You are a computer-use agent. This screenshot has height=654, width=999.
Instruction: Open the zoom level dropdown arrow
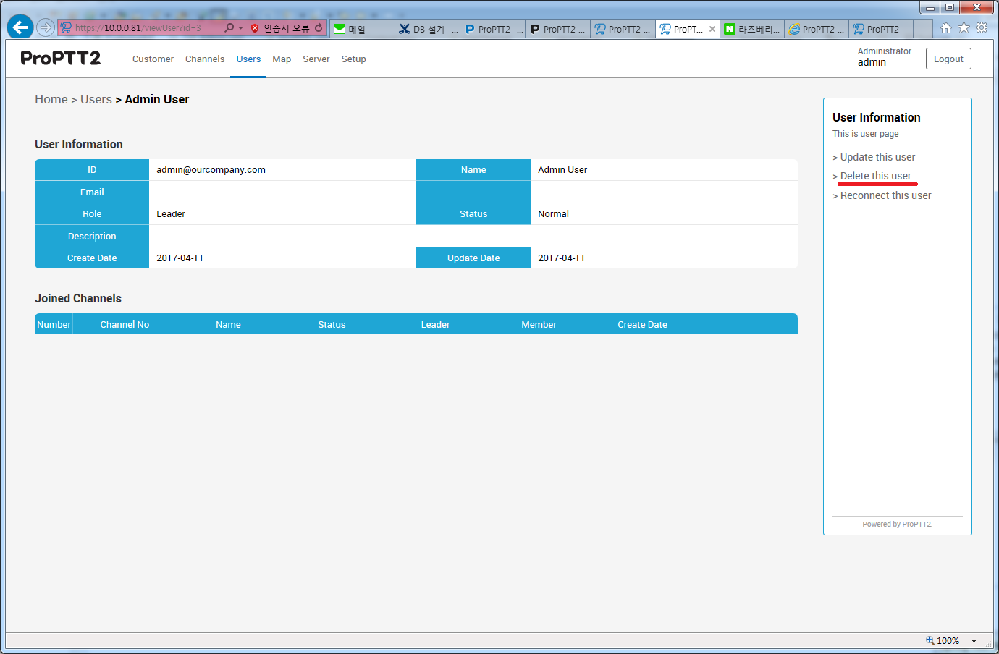pos(974,641)
